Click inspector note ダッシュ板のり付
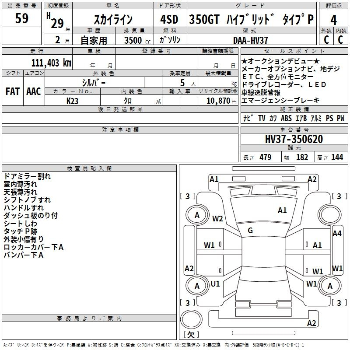 coord(31,215)
